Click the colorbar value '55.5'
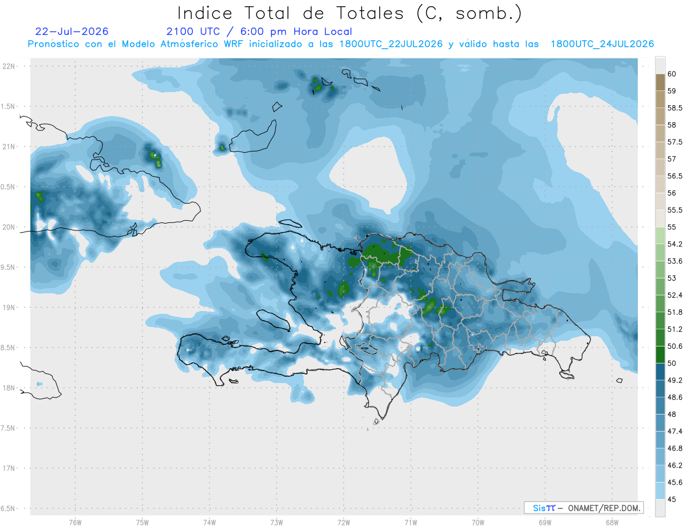 click(x=674, y=210)
